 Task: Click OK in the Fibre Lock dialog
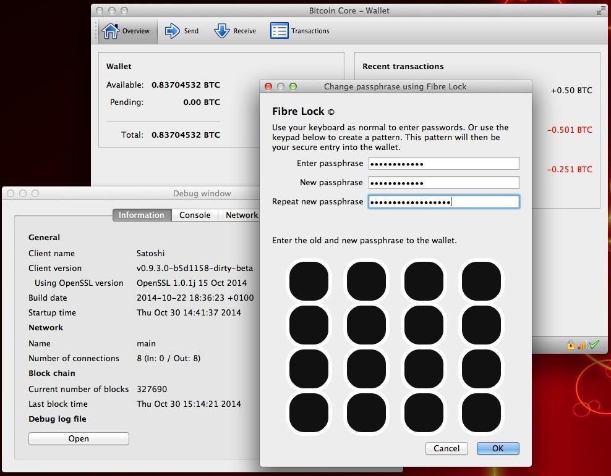click(x=498, y=448)
